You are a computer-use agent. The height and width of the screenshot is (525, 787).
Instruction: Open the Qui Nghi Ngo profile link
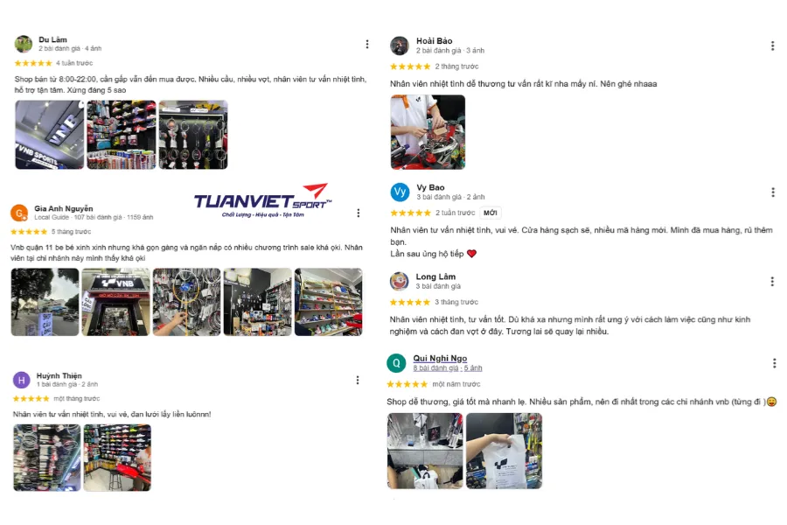tap(440, 358)
